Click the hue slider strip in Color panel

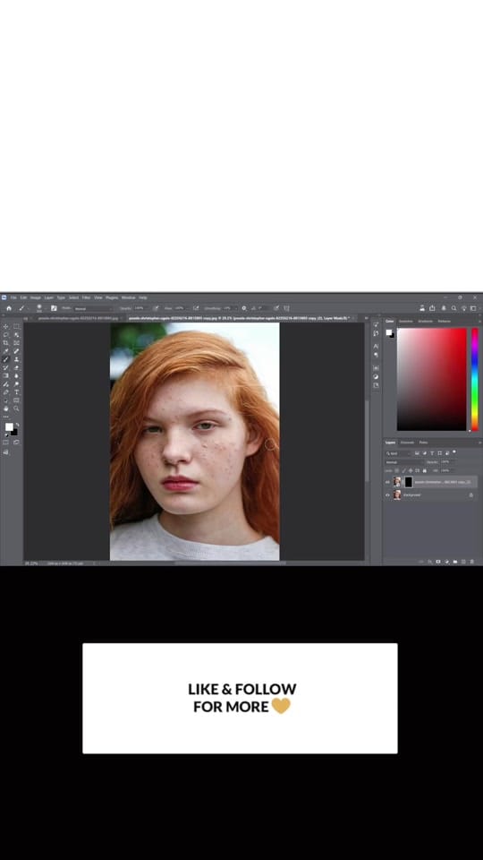tap(475, 379)
